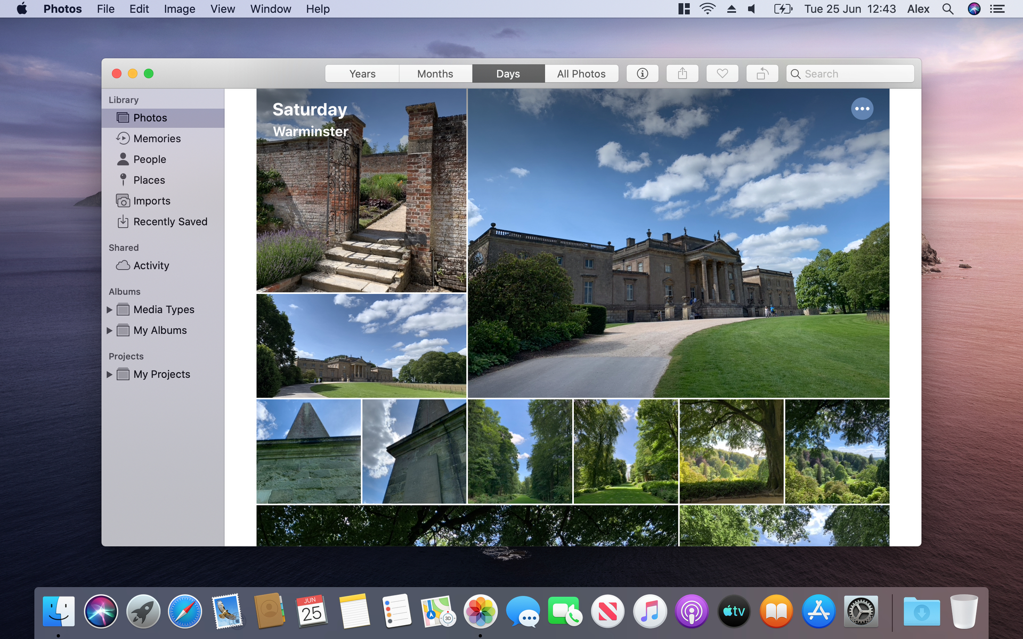Open Notes from the Dock

[x=354, y=611]
